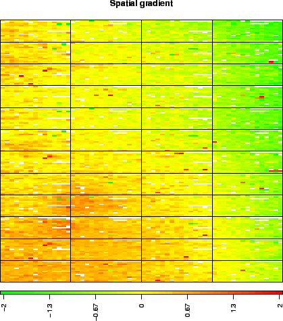This screenshot has height=321, width=283.
Task: Click the top panel in the third column
Action: (177, 31)
